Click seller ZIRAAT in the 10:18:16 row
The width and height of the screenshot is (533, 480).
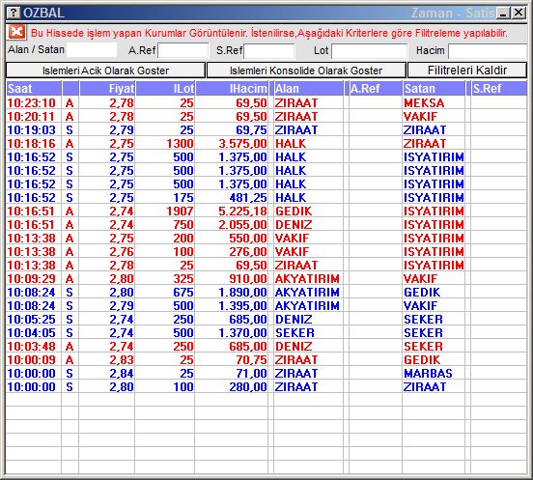coord(425,144)
